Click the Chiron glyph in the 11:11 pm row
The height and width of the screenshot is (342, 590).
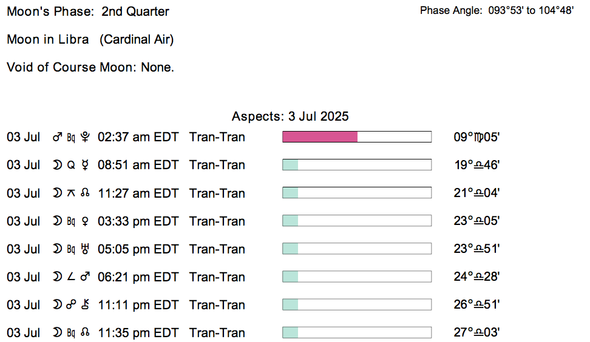[x=85, y=305]
